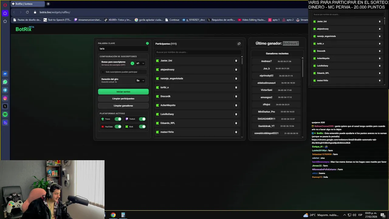
Task: Click recent winner row elprimoby02
Action: (276, 76)
